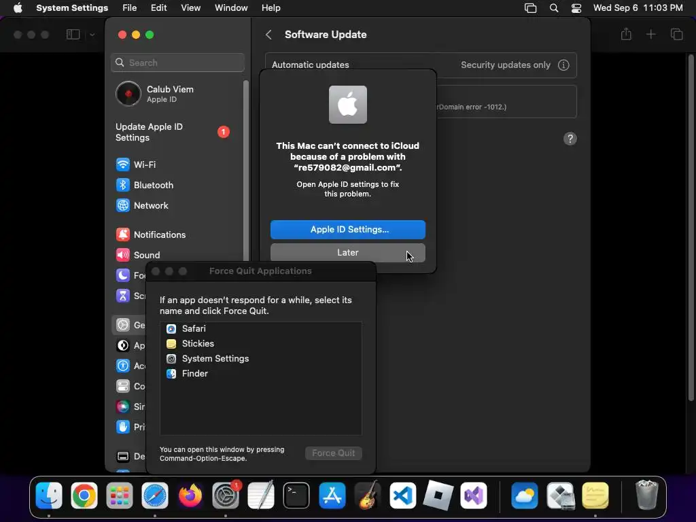The width and height of the screenshot is (696, 522).
Task: Open Update Apple ID Settings notice
Action: pyautogui.click(x=173, y=133)
